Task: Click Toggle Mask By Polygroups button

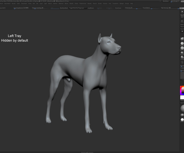Action: (78, 8)
